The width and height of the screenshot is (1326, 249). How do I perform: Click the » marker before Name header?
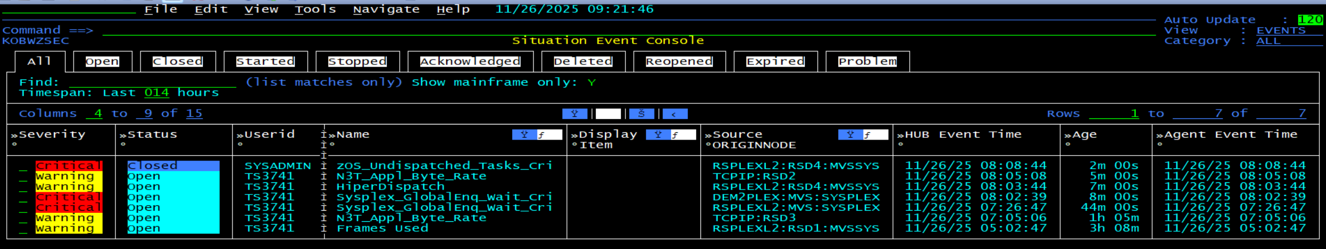tap(332, 135)
